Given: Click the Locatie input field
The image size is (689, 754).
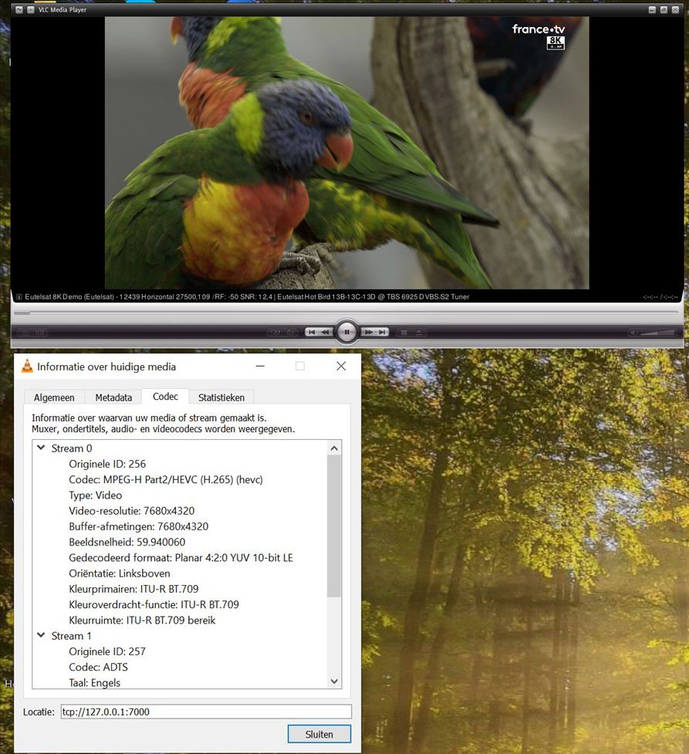Looking at the screenshot, I should tap(205, 712).
